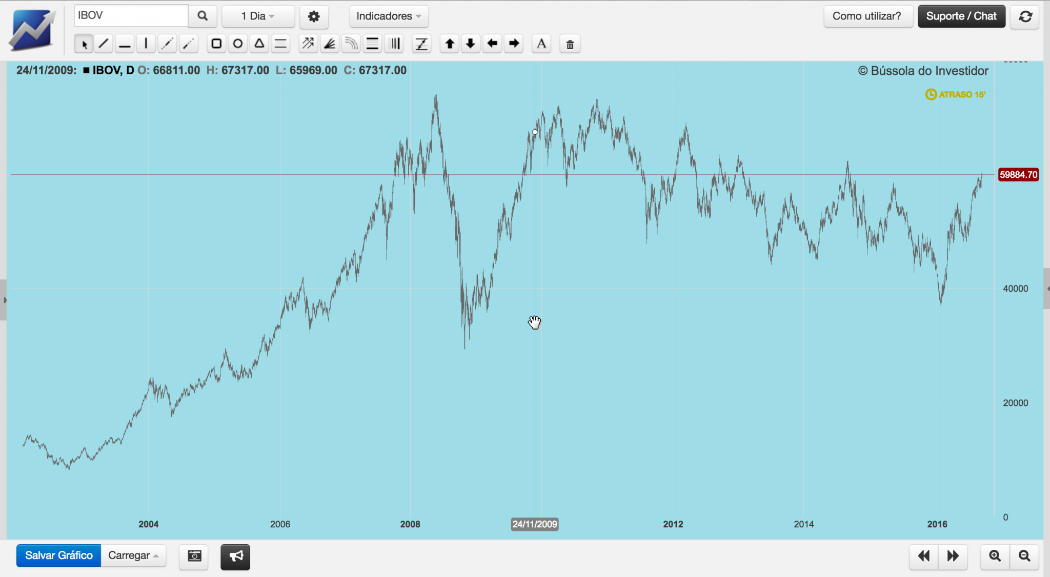Advance chart with double-right arrows
Image resolution: width=1050 pixels, height=577 pixels.
953,557
